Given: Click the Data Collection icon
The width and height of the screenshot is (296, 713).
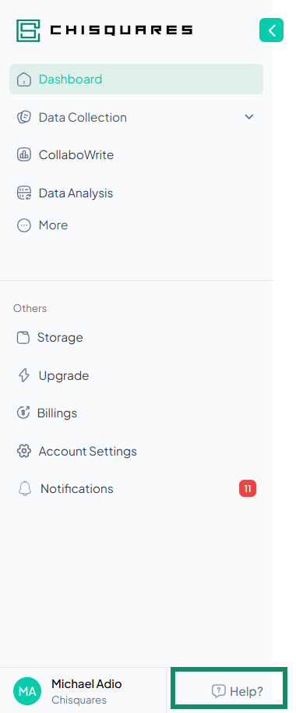Looking at the screenshot, I should (x=23, y=117).
